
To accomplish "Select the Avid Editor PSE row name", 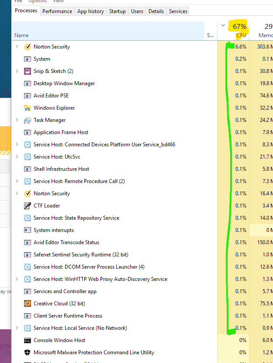I will click(51, 96).
